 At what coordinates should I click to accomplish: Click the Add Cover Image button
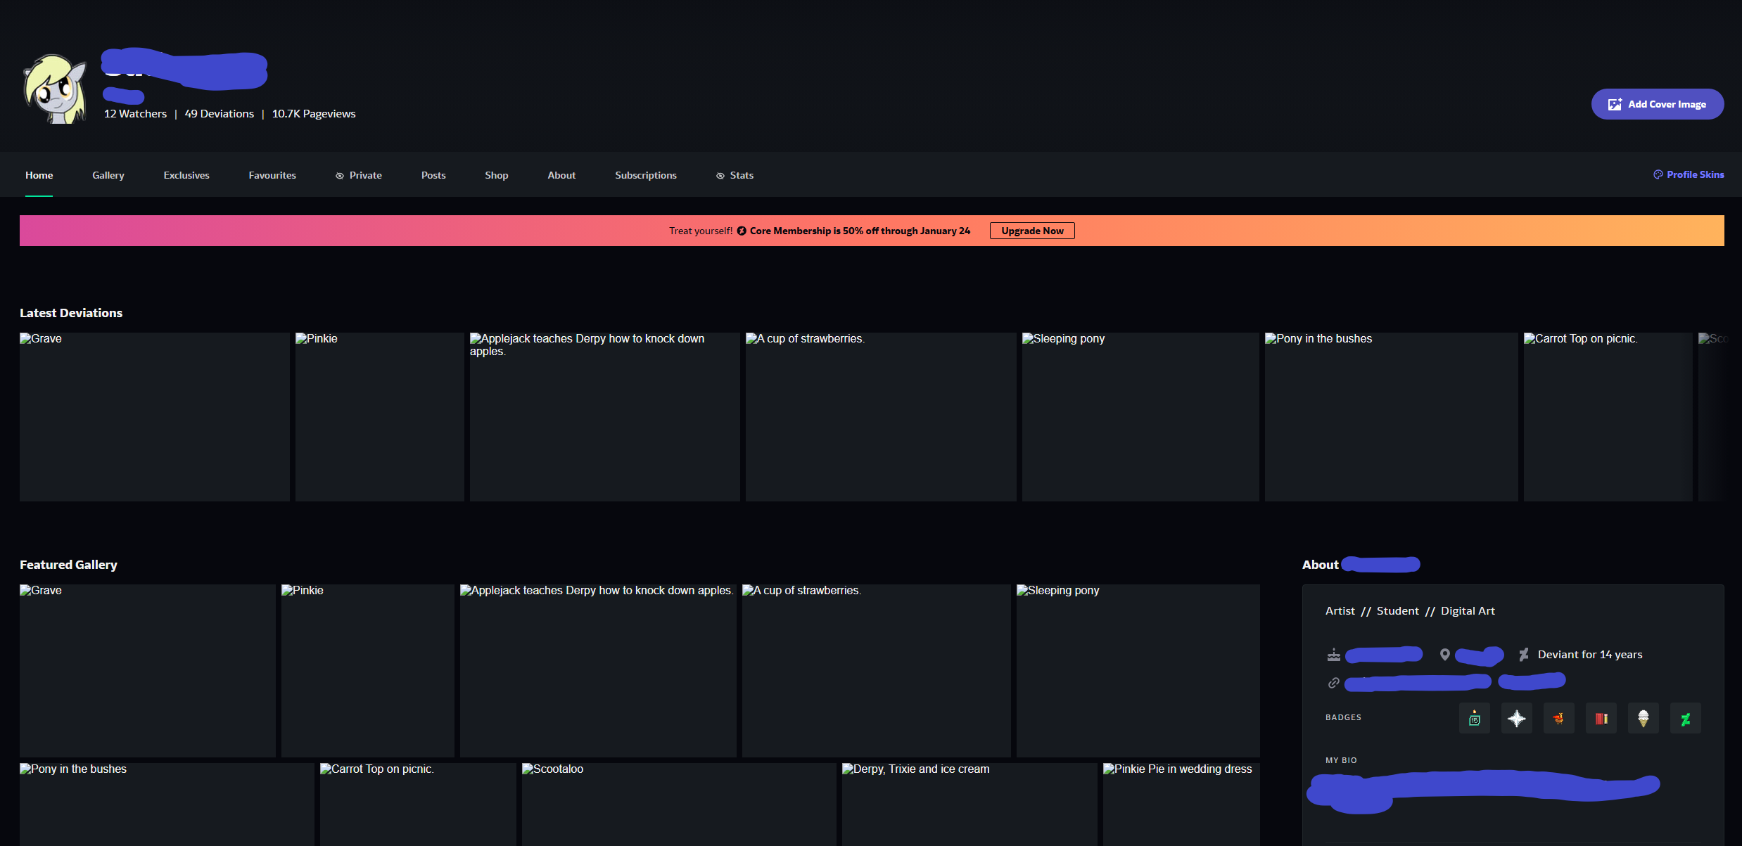(x=1657, y=104)
